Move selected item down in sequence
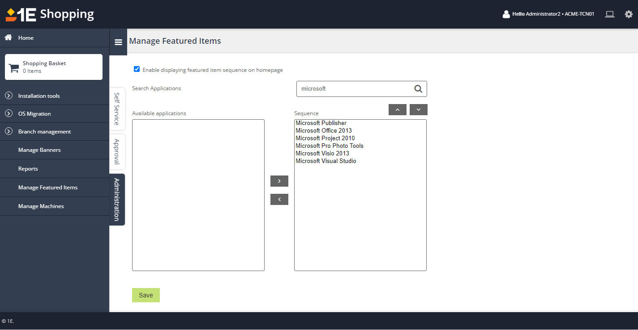The width and height of the screenshot is (638, 330). [x=418, y=110]
